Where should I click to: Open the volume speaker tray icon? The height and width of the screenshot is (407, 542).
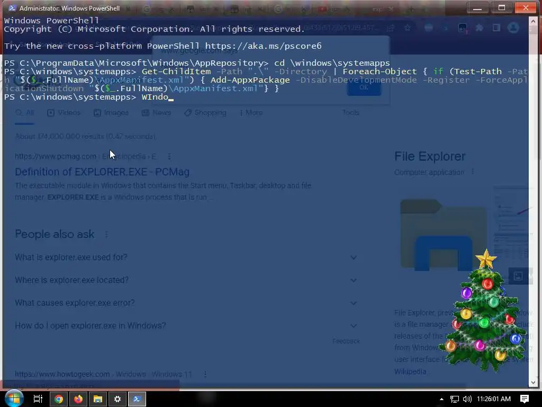(x=467, y=399)
